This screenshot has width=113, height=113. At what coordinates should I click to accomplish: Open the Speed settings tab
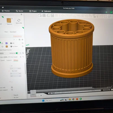3,60
